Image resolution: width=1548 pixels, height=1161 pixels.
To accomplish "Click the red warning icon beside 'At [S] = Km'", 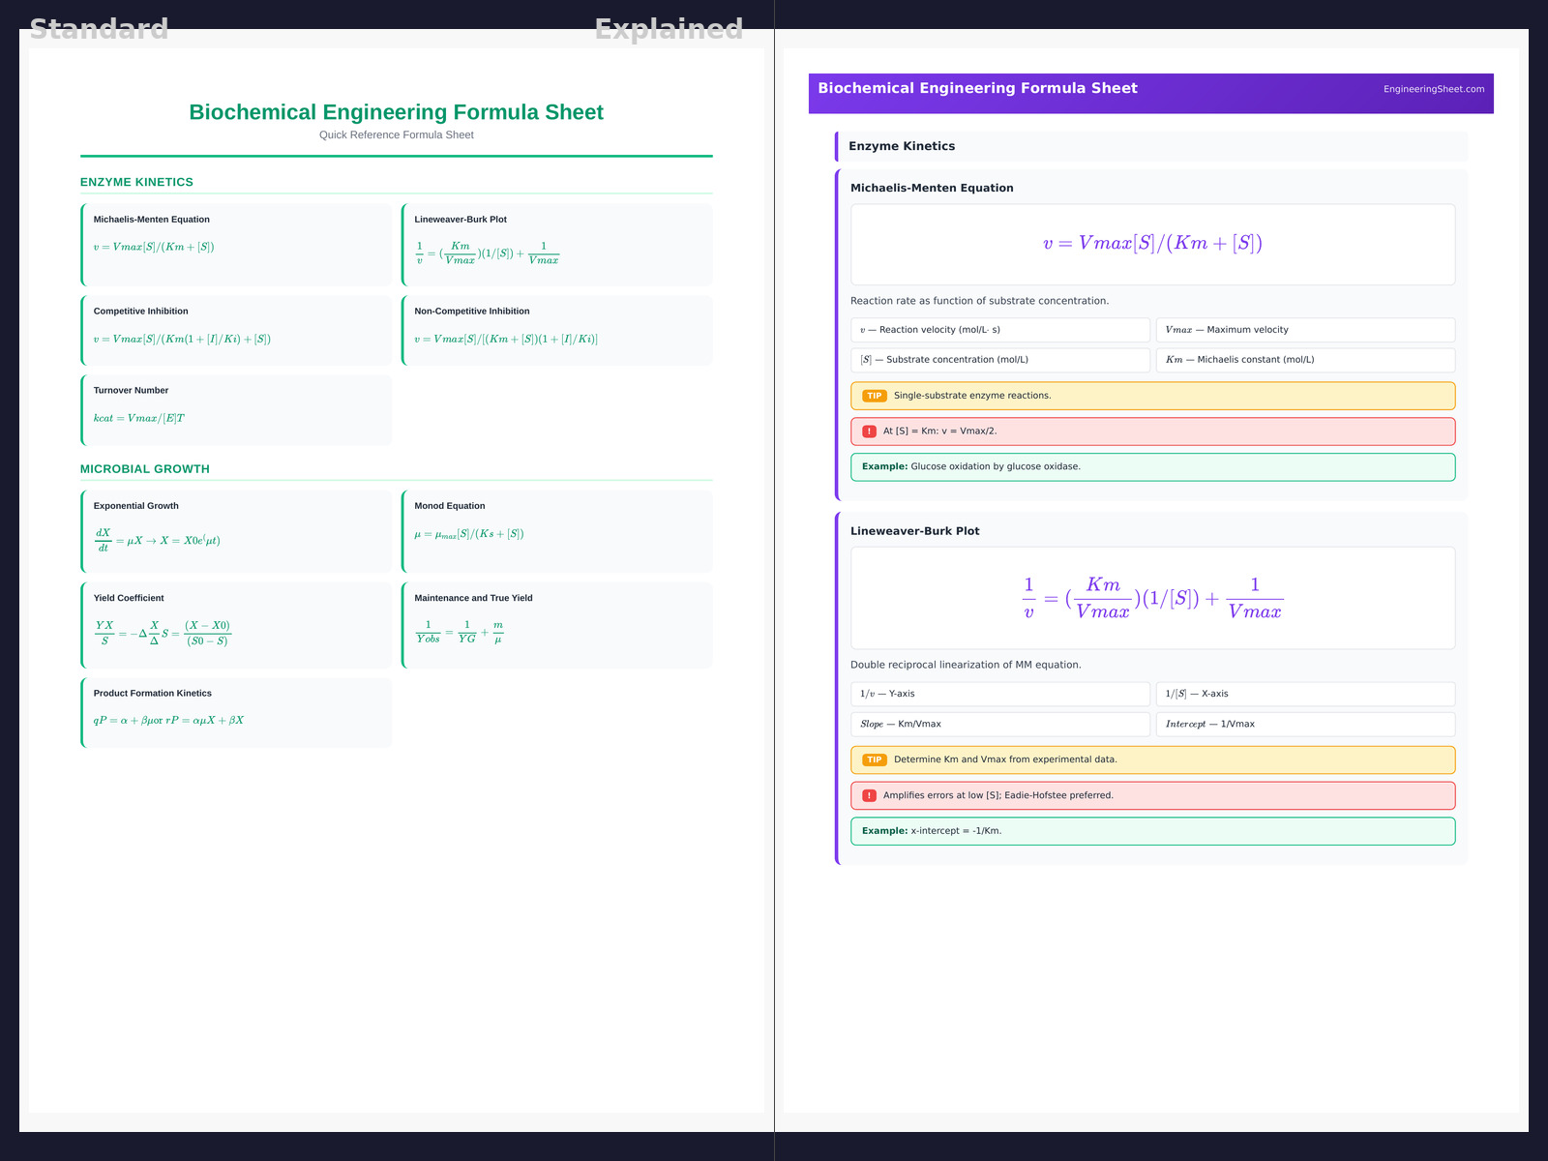I will (x=869, y=432).
